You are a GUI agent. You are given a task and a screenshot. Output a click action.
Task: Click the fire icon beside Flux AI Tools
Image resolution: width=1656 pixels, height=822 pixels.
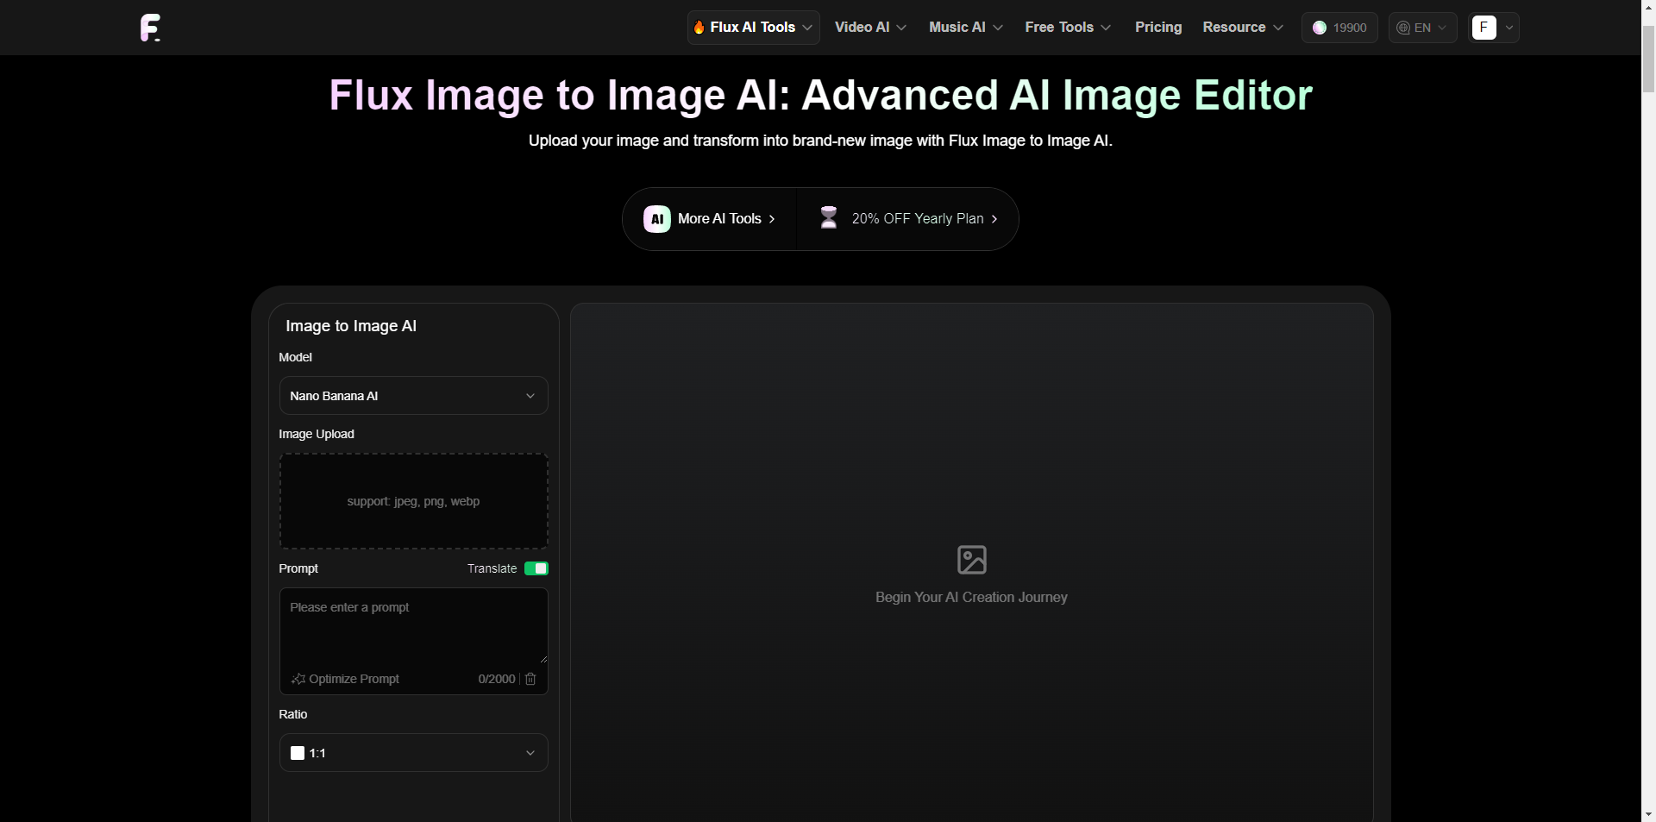[x=699, y=28]
